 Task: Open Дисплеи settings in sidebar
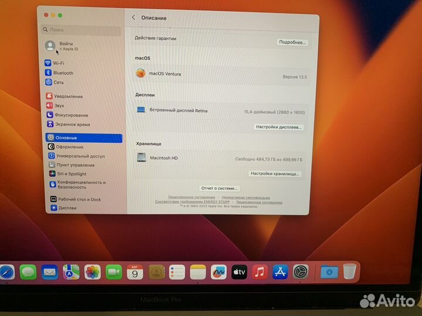[63, 208]
